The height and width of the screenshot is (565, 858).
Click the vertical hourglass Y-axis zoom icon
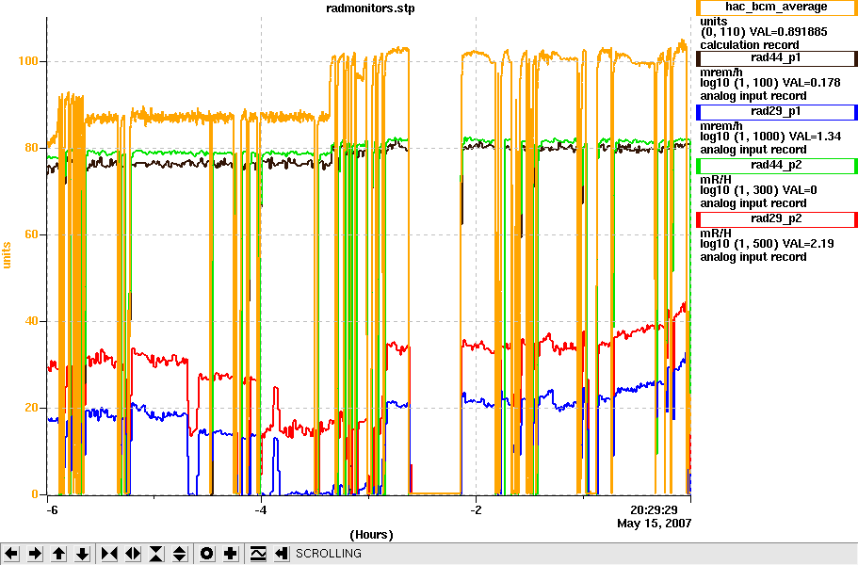click(156, 554)
